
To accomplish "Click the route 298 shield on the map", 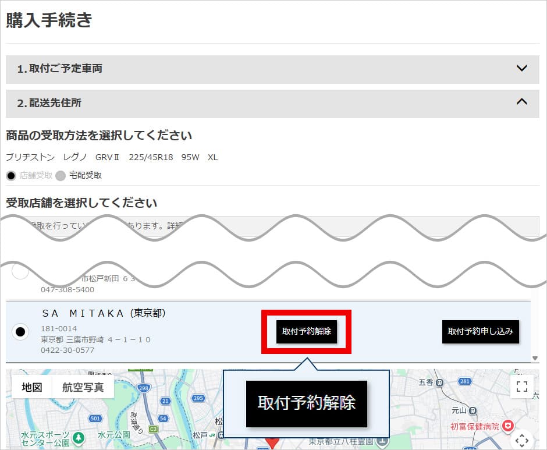I will [143, 388].
